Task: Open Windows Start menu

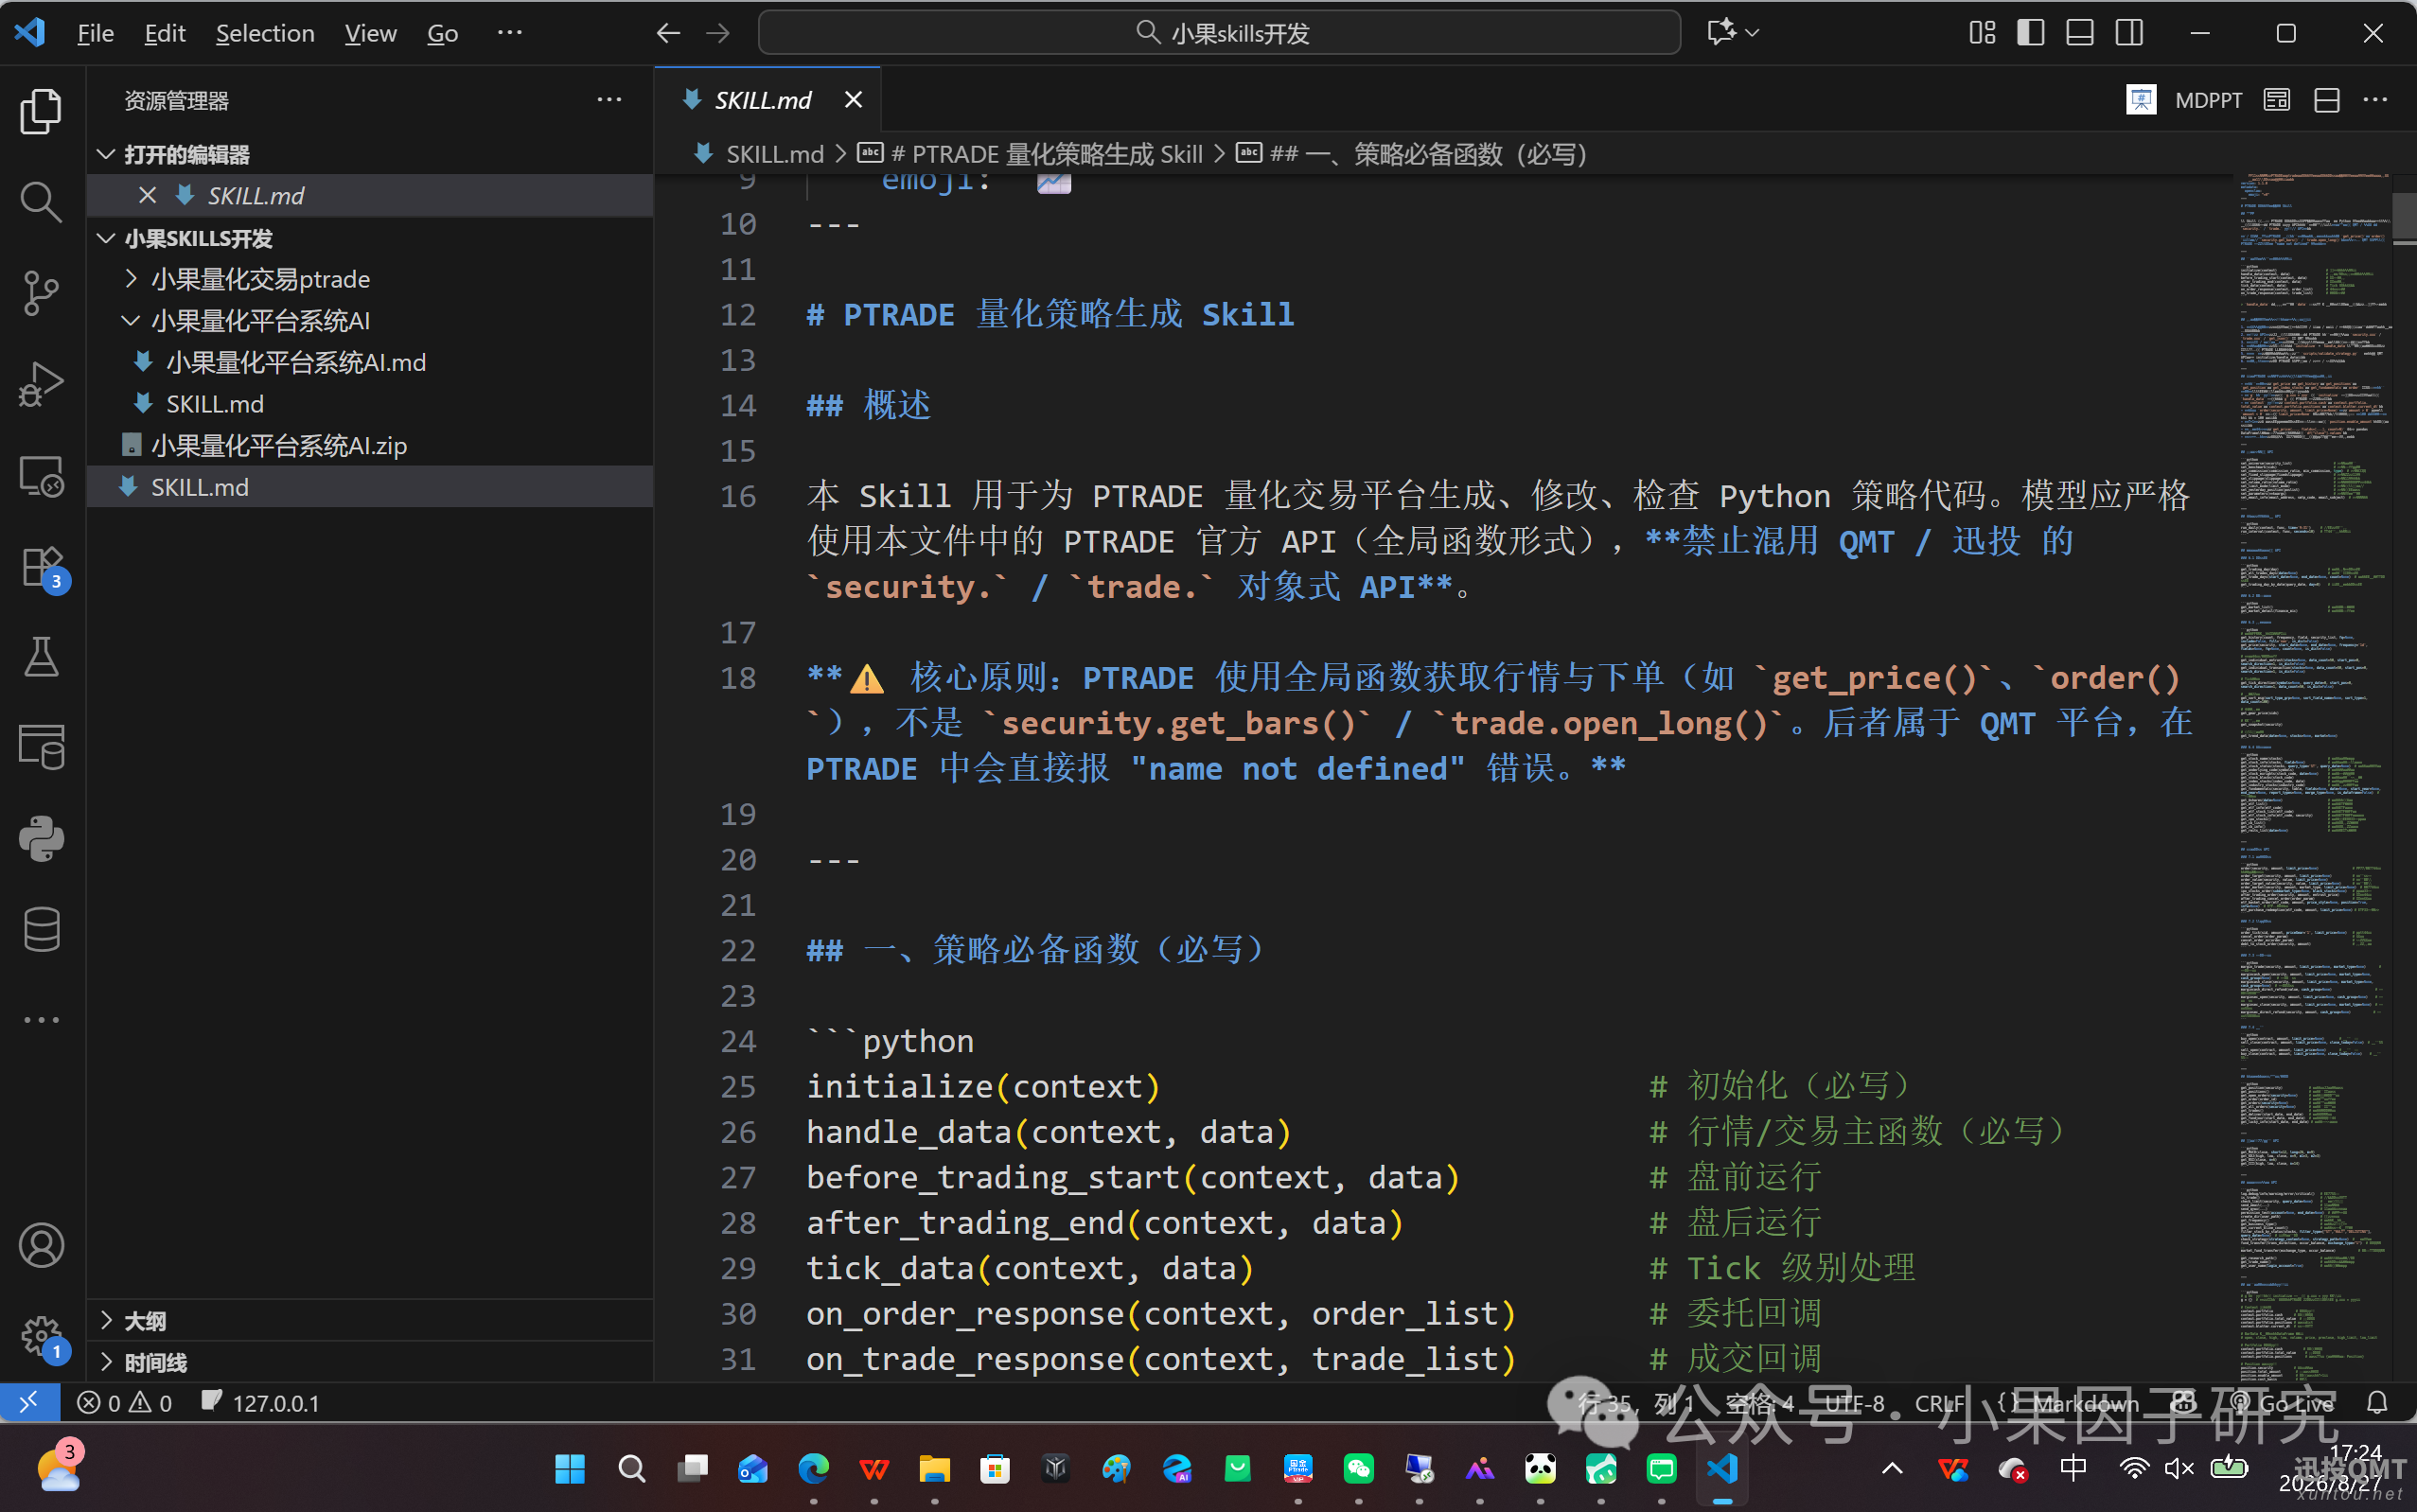Action: tap(570, 1469)
